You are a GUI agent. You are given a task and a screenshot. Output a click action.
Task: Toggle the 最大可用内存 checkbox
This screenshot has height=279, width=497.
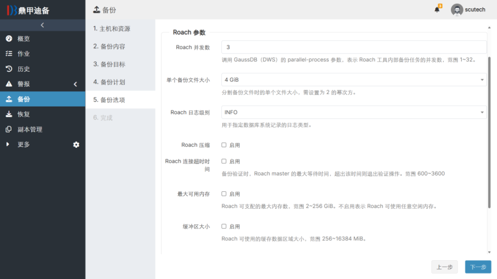pyautogui.click(x=224, y=194)
